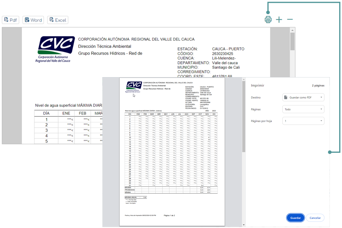
Task: Open the Destino dropdown showing Guardar como PDF
Action: (303, 97)
